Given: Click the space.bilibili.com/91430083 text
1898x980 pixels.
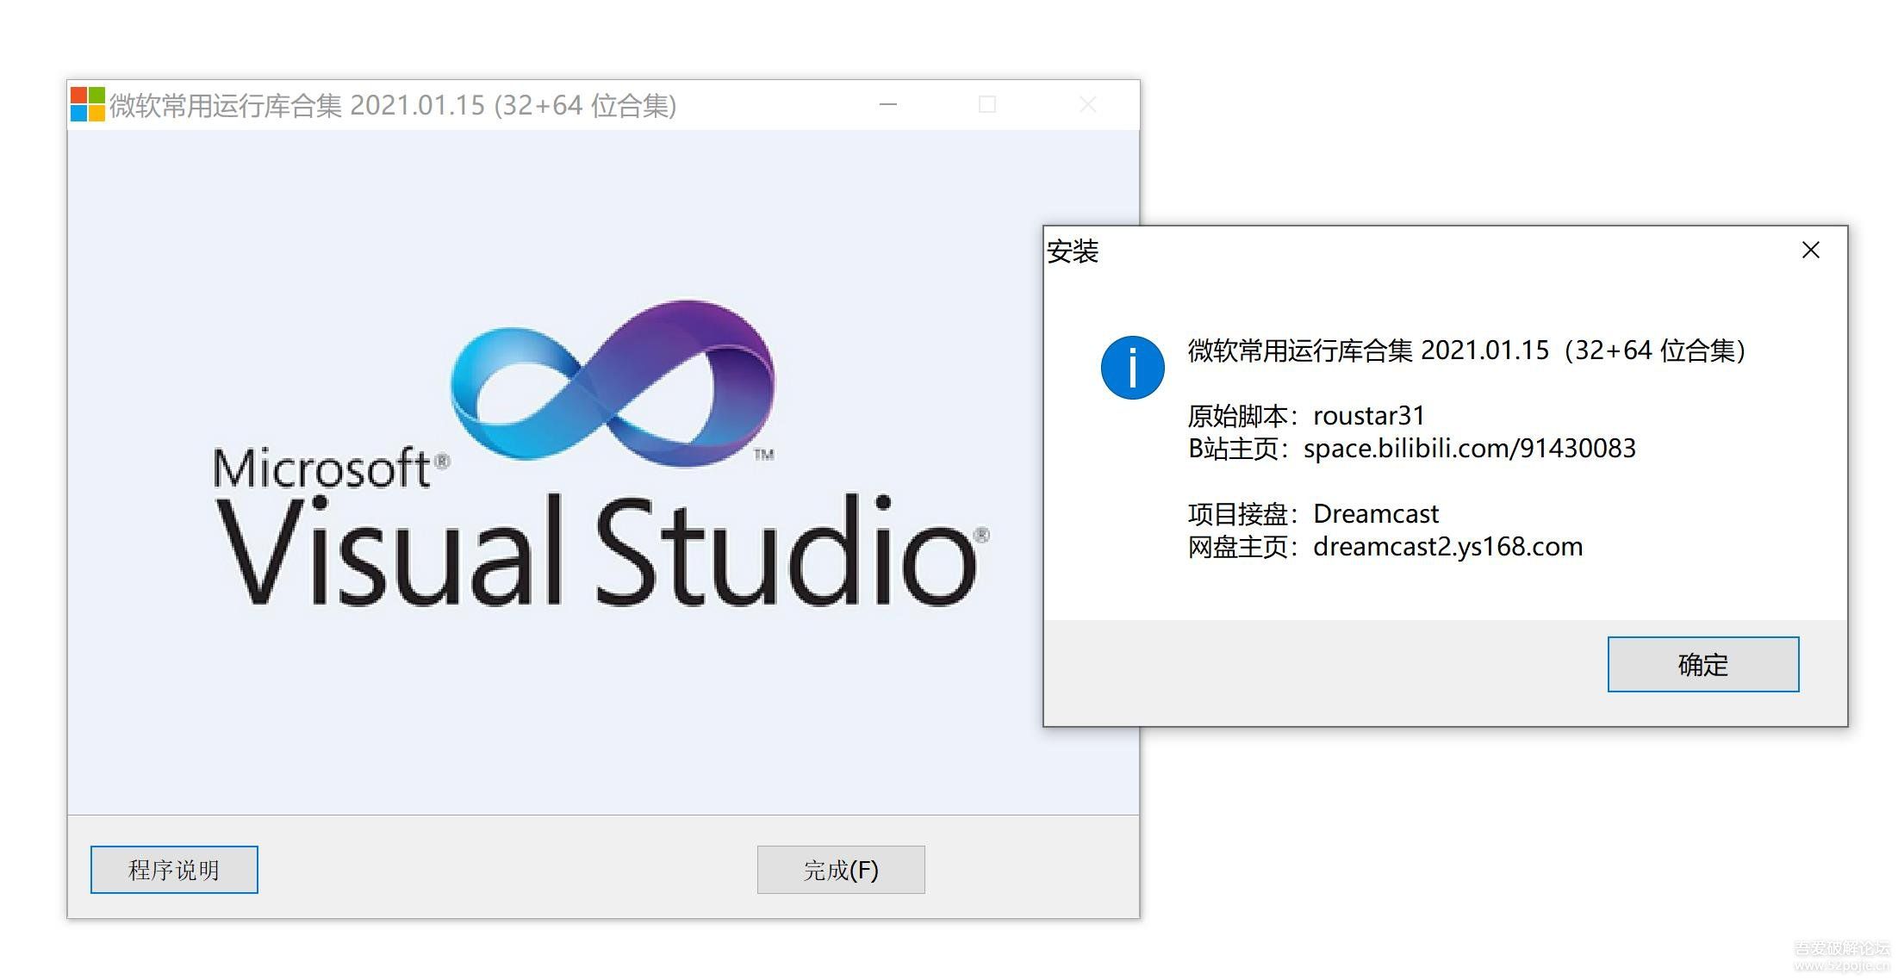Looking at the screenshot, I should click(x=1469, y=449).
